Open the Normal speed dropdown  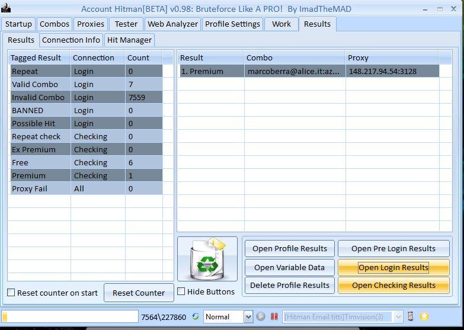click(248, 317)
